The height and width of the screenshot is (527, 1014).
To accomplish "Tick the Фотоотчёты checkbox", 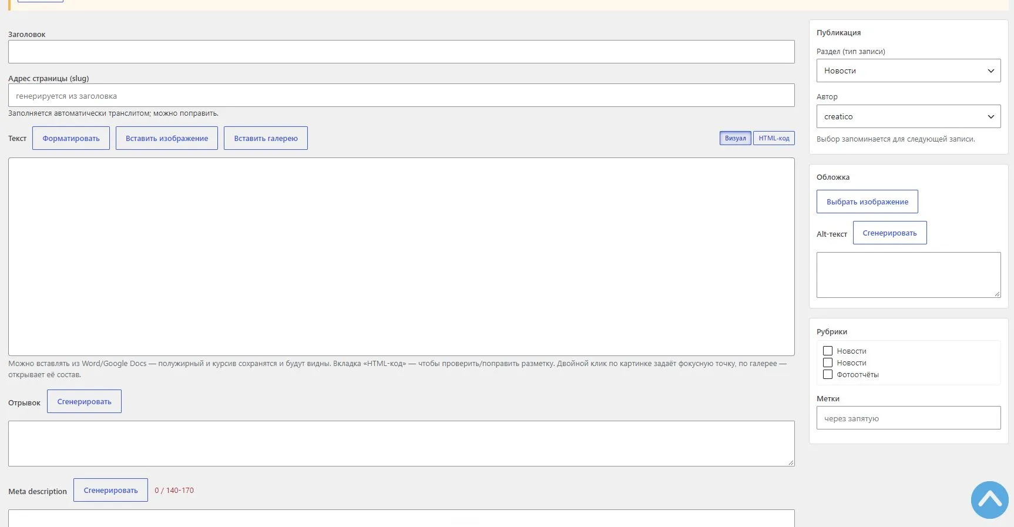I will pyautogui.click(x=828, y=374).
